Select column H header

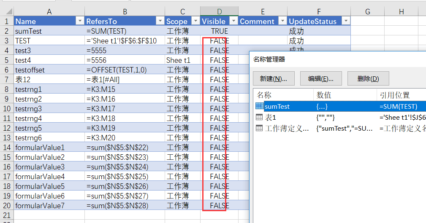pos(401,11)
